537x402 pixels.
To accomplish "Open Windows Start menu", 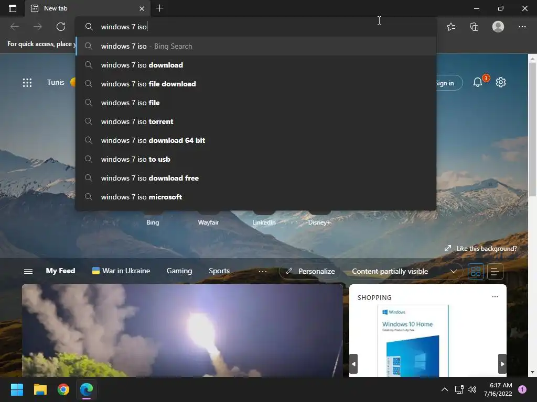I will [17, 389].
